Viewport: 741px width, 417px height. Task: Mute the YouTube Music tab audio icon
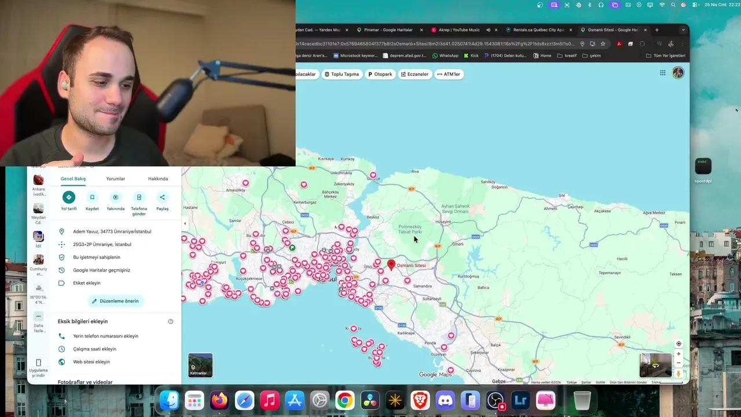pyautogui.click(x=488, y=30)
